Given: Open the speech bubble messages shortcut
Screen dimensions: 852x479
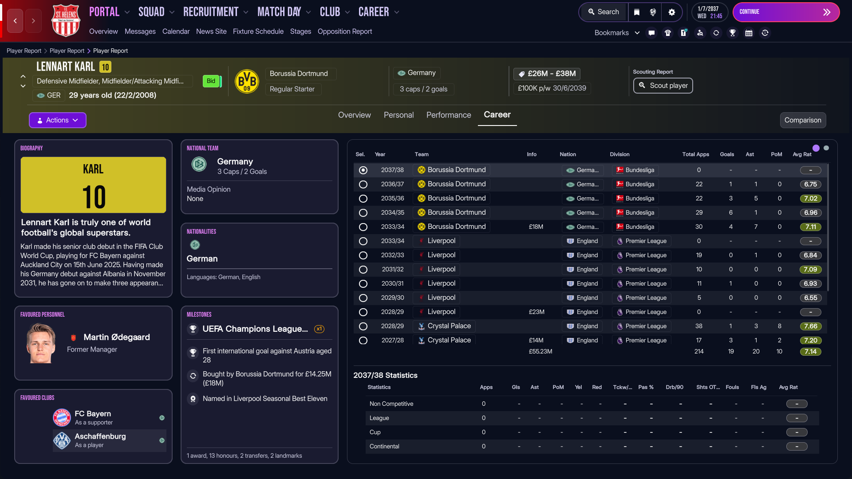Looking at the screenshot, I should 651,33.
